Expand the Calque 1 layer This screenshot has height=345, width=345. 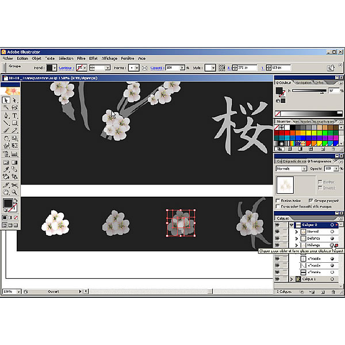pyautogui.click(x=292, y=279)
